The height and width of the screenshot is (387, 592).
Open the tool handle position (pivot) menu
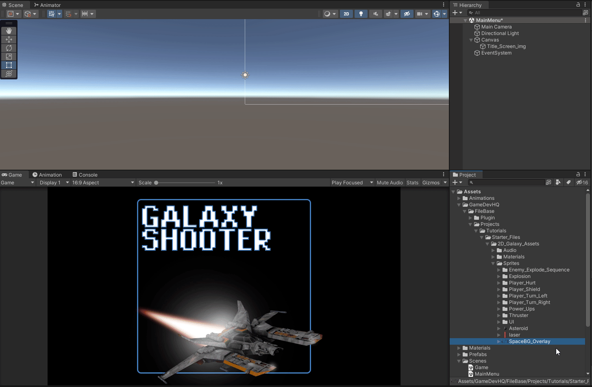tap(13, 14)
